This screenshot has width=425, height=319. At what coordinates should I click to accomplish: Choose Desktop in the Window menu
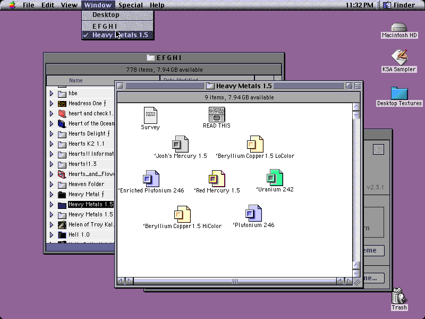click(118, 15)
